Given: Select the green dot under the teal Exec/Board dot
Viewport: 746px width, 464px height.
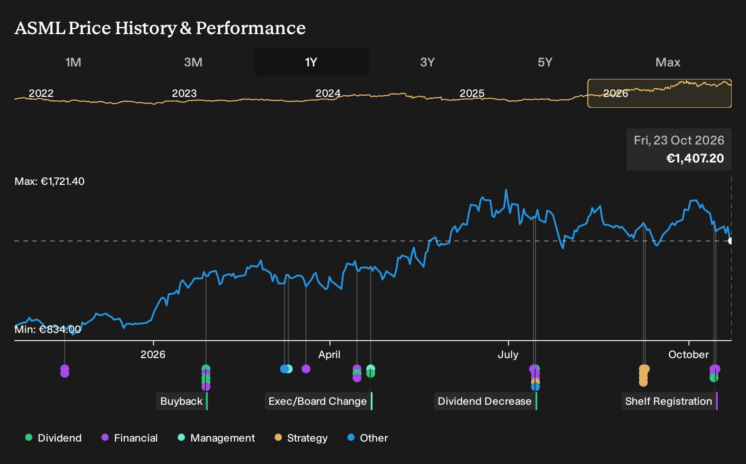Looking at the screenshot, I should tap(371, 374).
